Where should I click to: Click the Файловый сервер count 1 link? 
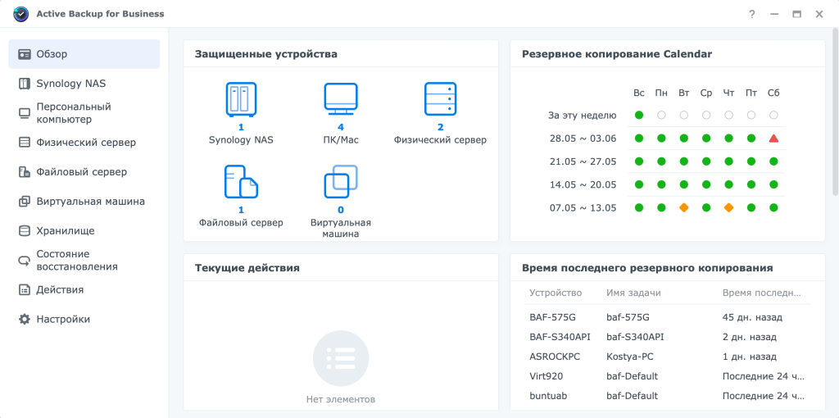(241, 210)
